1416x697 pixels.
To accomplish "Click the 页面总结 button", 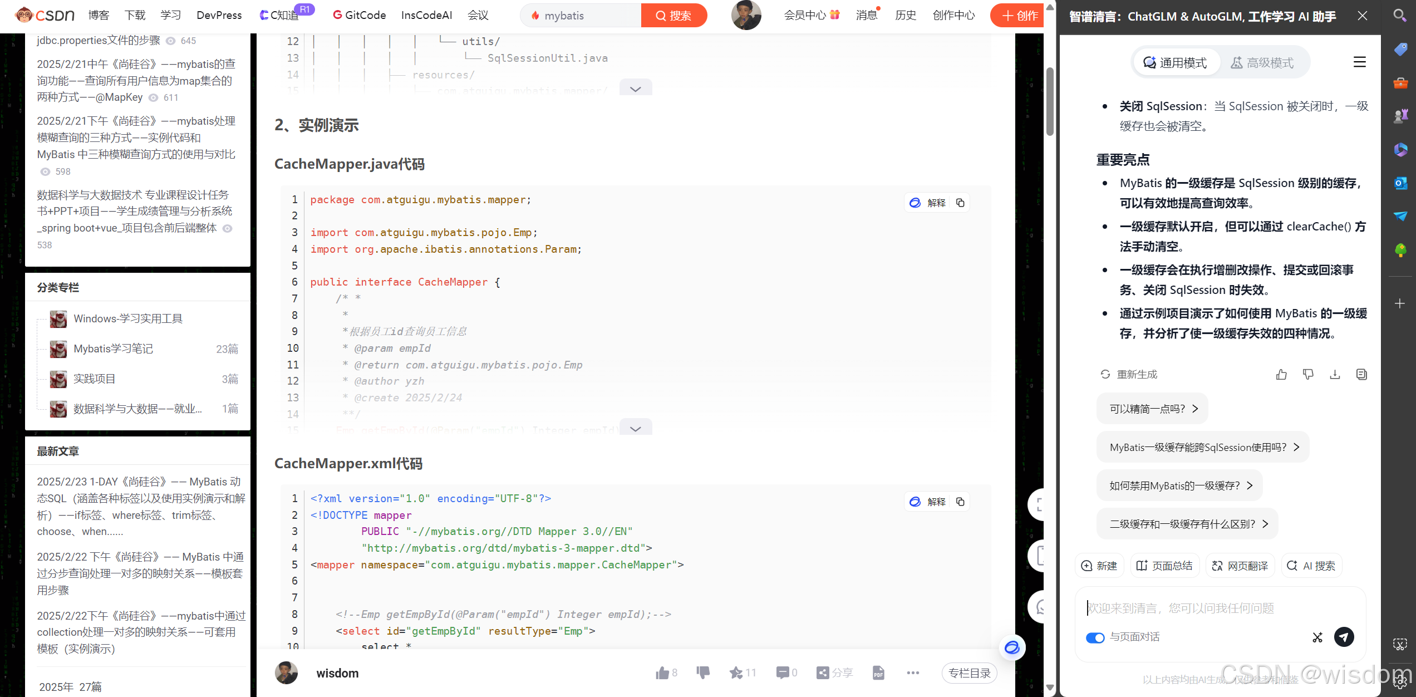I will [x=1164, y=566].
